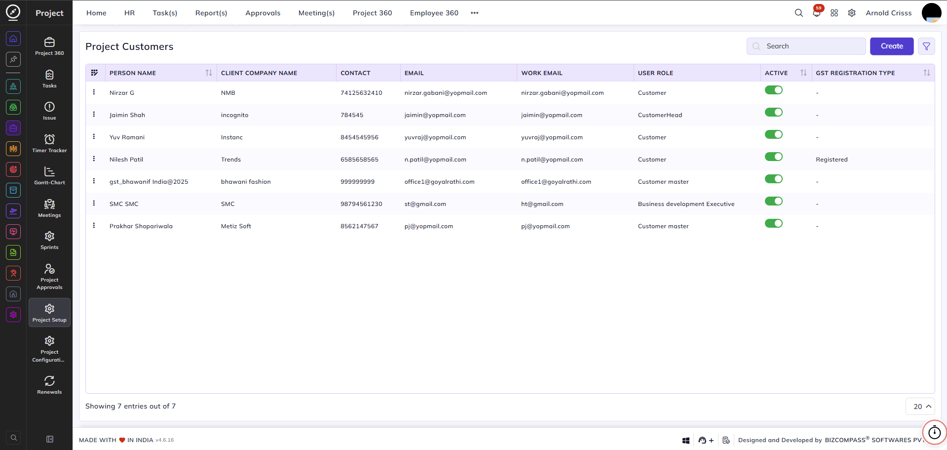The width and height of the screenshot is (947, 450).
Task: Open row menu for SMC SMC
Action: click(x=94, y=203)
